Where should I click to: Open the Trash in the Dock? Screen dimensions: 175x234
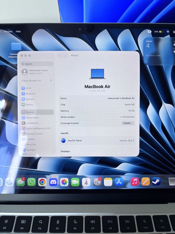tap(172, 181)
